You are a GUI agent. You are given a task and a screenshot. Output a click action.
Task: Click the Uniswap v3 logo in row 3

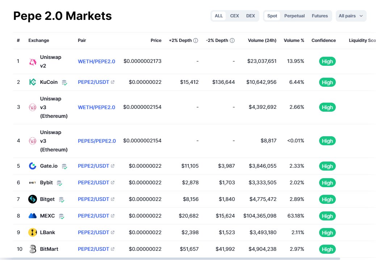[33, 107]
